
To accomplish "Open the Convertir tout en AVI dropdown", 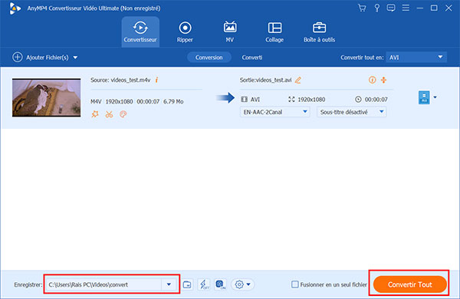I will click(x=416, y=58).
